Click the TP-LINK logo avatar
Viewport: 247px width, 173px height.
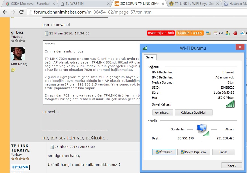click(x=20, y=168)
